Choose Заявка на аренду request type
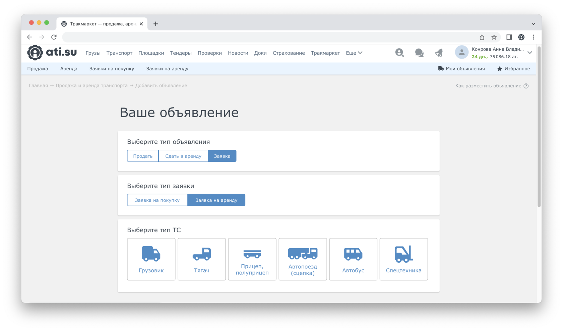 (x=216, y=200)
